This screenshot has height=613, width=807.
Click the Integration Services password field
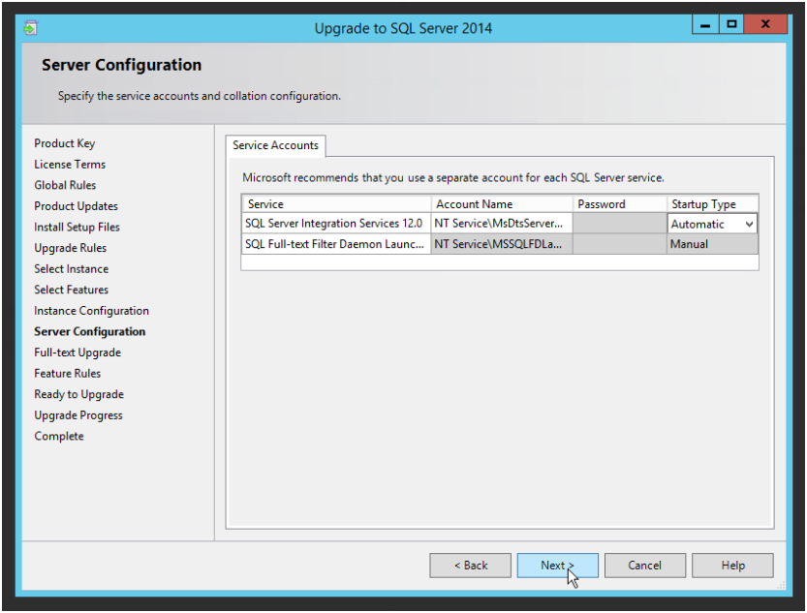pyautogui.click(x=620, y=223)
